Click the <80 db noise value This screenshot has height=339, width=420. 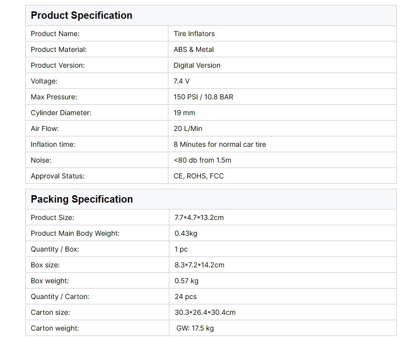point(202,160)
